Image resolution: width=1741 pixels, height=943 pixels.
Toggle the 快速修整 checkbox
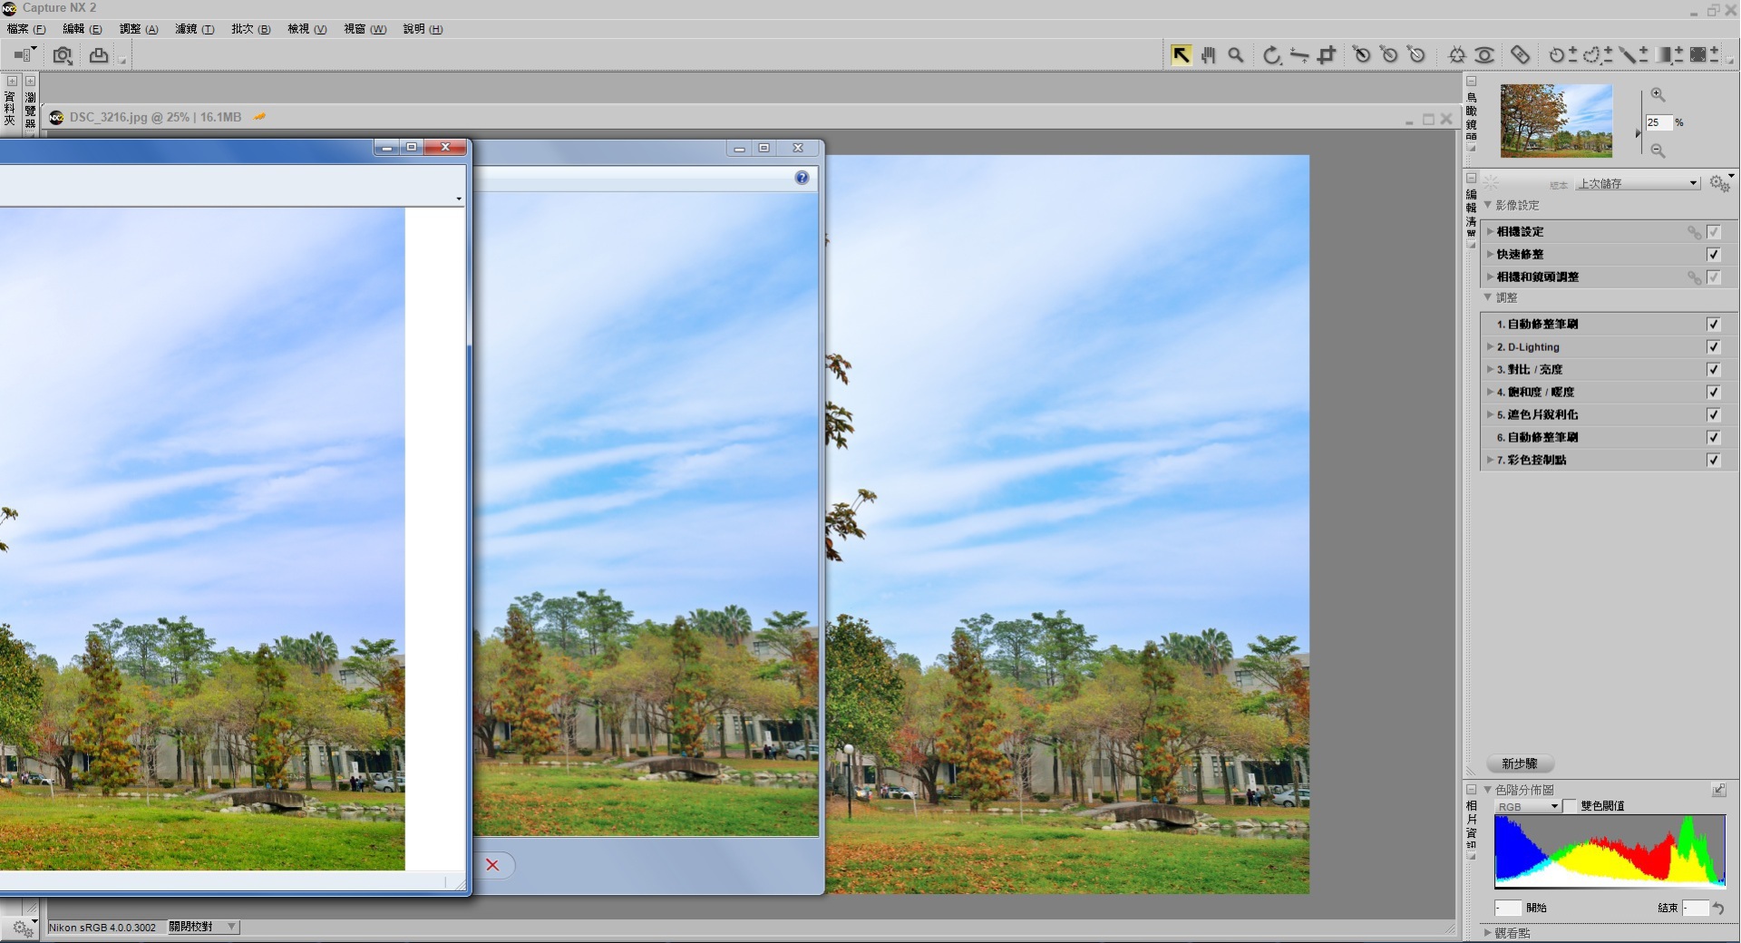(1713, 254)
